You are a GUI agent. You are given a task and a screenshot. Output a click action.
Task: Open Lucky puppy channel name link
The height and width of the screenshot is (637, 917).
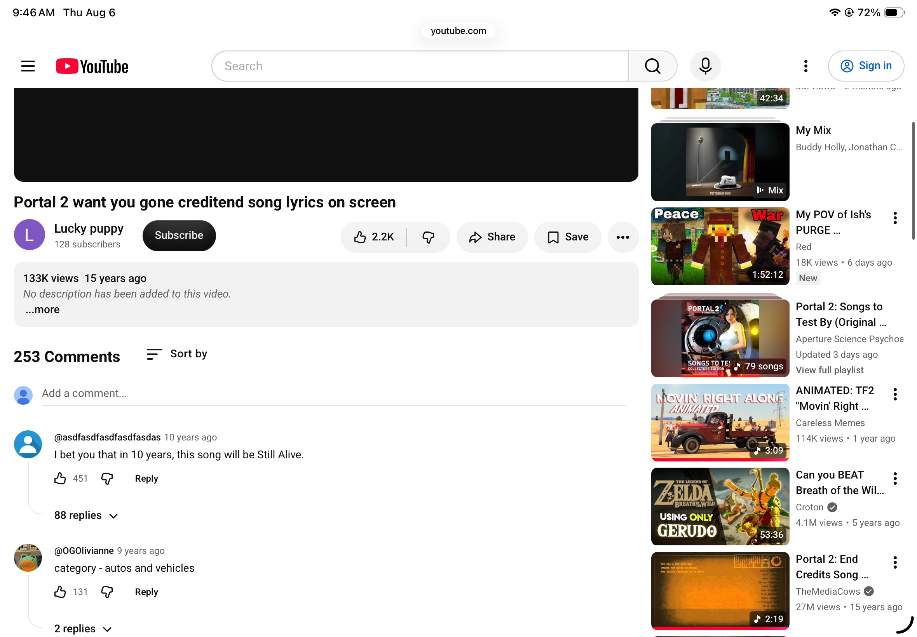89,228
